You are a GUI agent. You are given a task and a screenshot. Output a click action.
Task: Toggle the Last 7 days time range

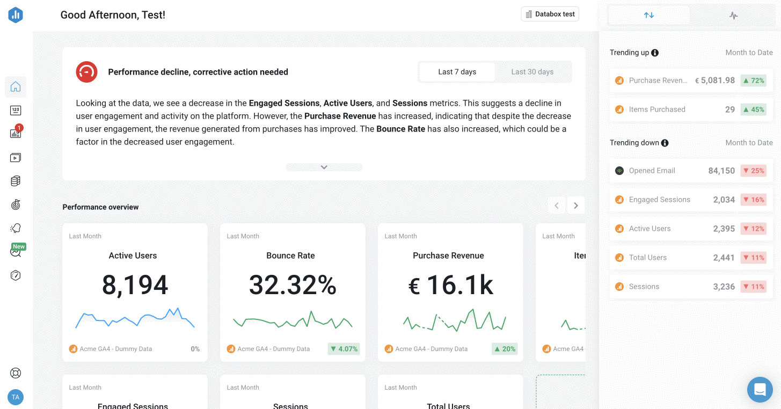coord(457,71)
